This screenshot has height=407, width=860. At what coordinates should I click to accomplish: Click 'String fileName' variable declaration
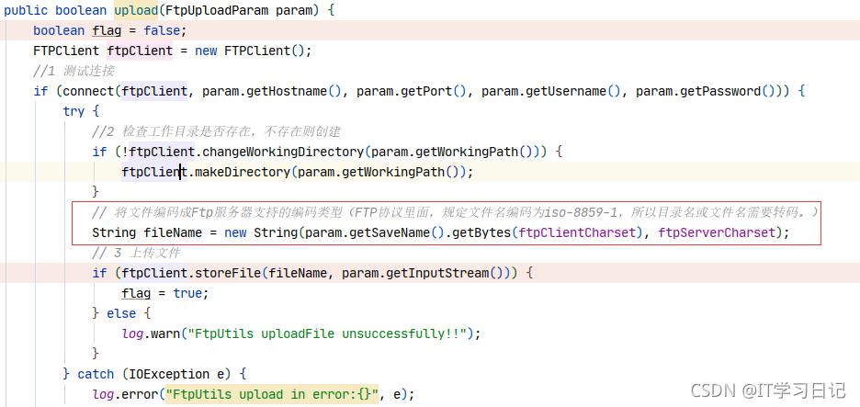point(147,232)
